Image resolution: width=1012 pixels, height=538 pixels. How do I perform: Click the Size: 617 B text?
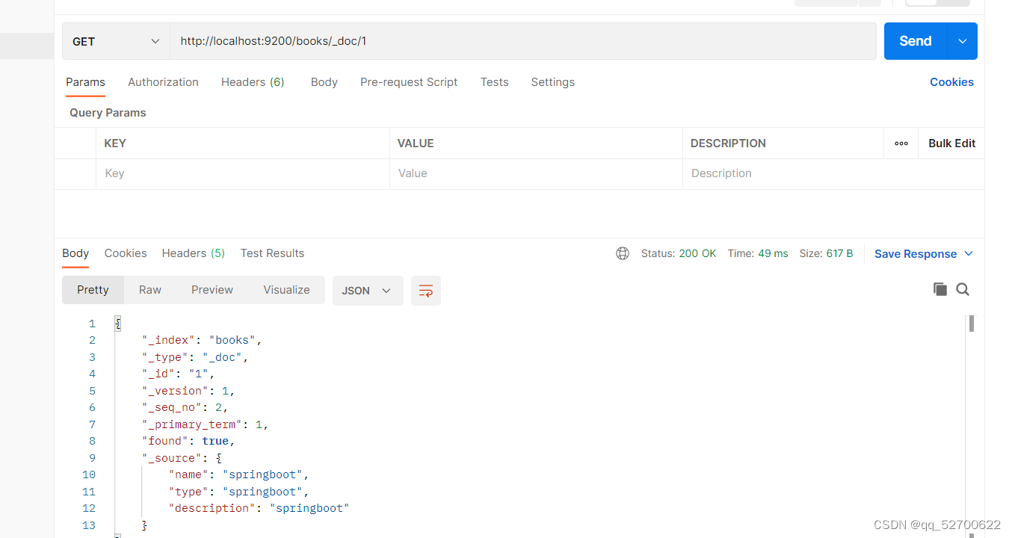click(827, 253)
